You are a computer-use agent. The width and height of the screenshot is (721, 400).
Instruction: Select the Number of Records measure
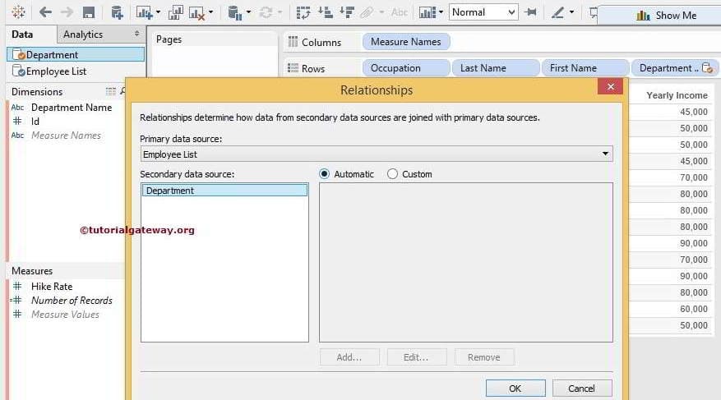[72, 301]
